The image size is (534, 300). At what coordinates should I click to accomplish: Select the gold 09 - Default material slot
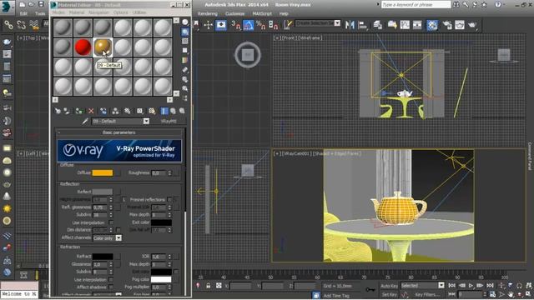coord(103,47)
